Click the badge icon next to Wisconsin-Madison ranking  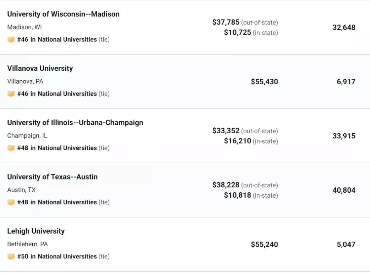coord(11,39)
